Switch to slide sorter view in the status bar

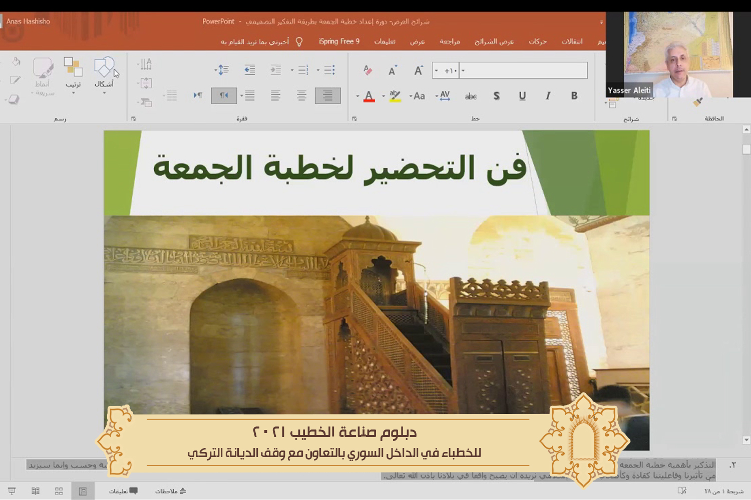coord(59,491)
